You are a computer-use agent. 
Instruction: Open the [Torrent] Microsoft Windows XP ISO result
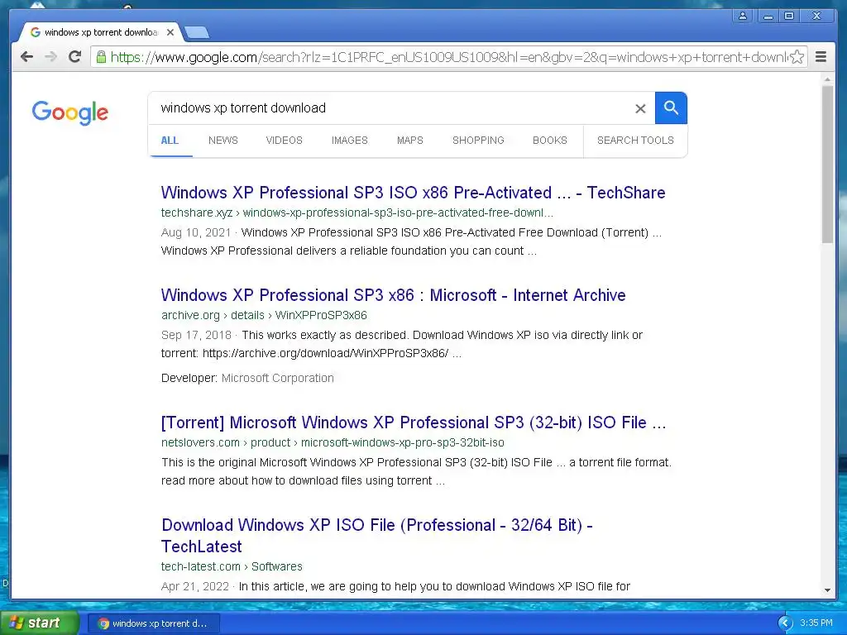(414, 423)
